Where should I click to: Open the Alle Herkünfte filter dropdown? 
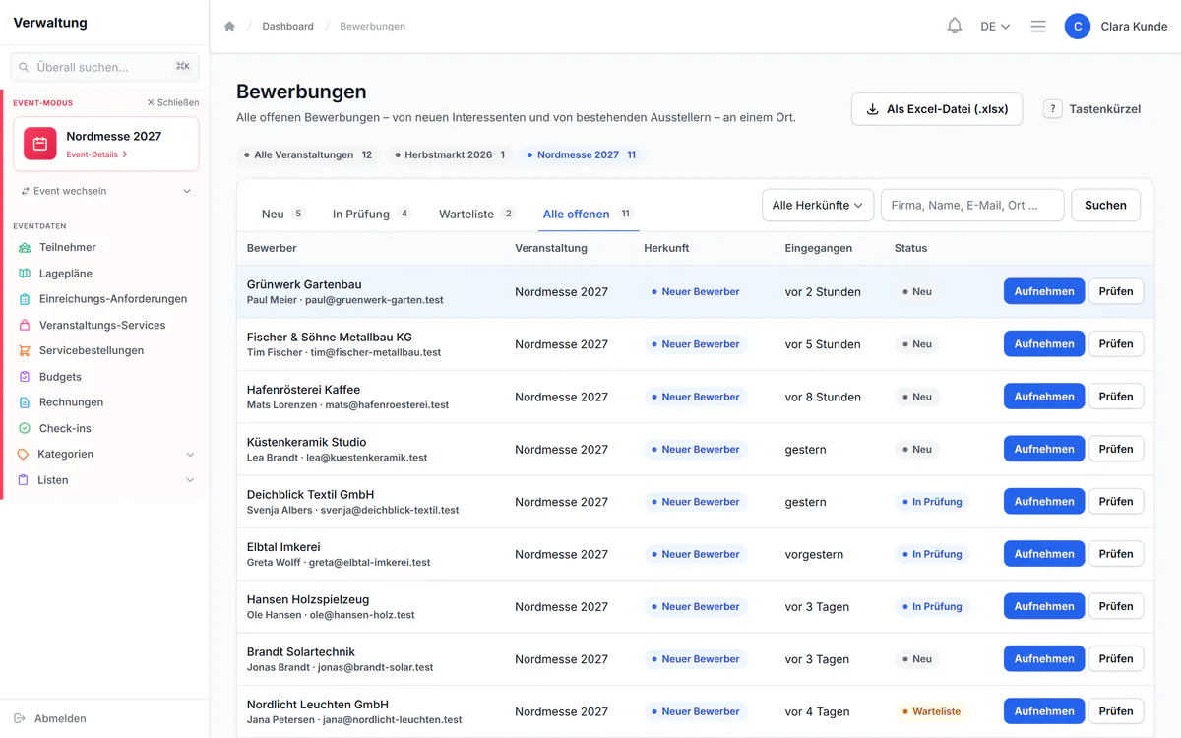tap(817, 205)
